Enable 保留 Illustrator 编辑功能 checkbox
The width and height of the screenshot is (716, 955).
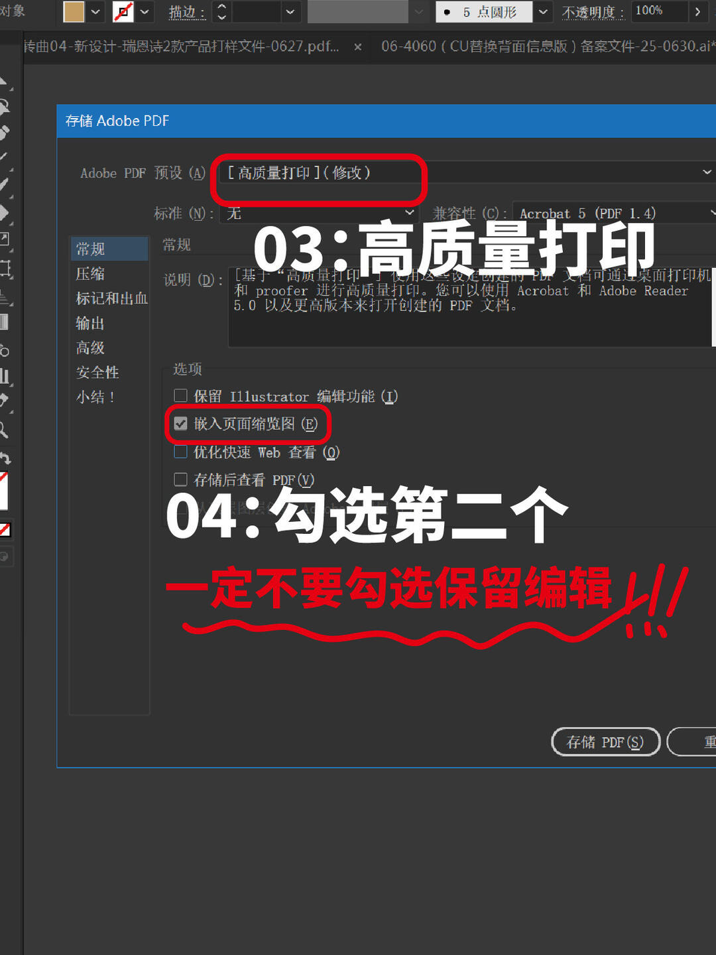pos(180,396)
